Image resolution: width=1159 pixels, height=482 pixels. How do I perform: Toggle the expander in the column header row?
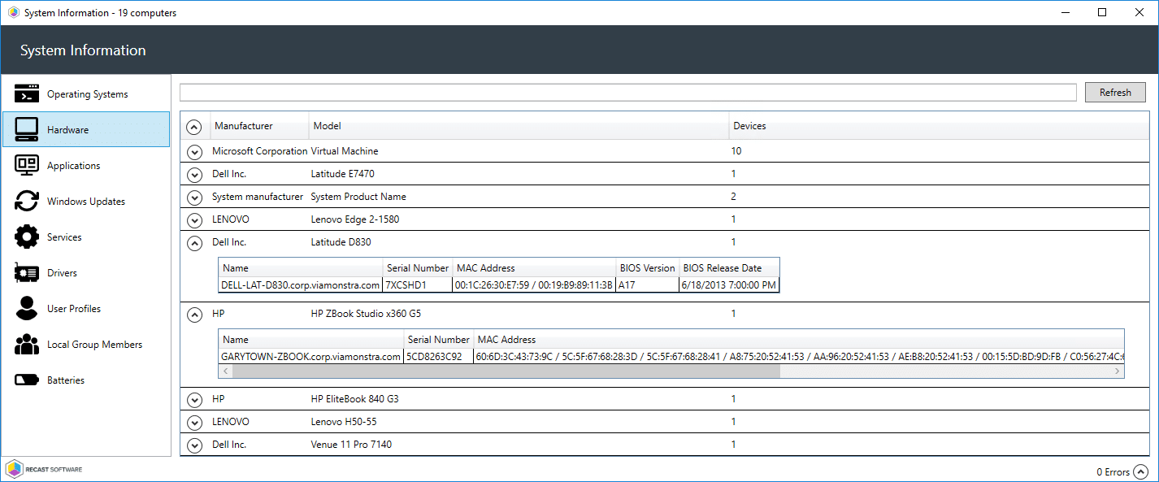(194, 127)
